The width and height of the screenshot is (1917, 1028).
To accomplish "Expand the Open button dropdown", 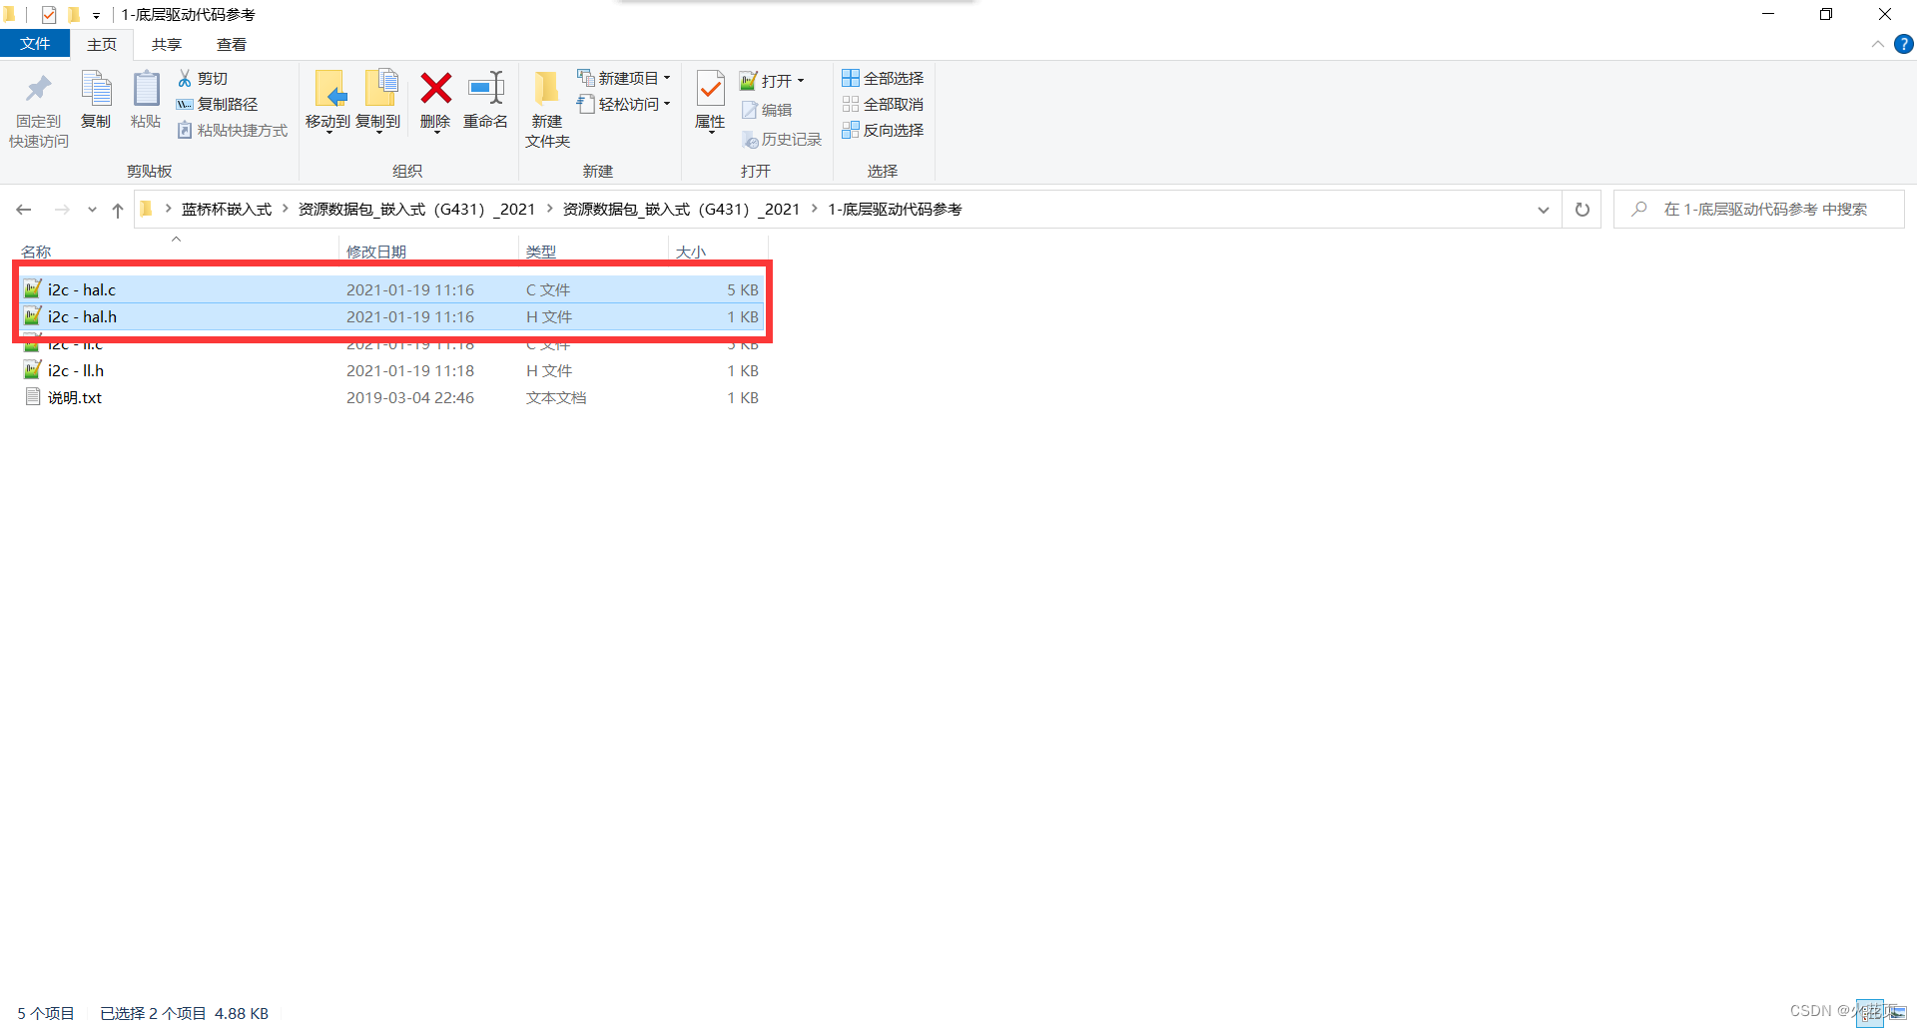I will [x=801, y=81].
